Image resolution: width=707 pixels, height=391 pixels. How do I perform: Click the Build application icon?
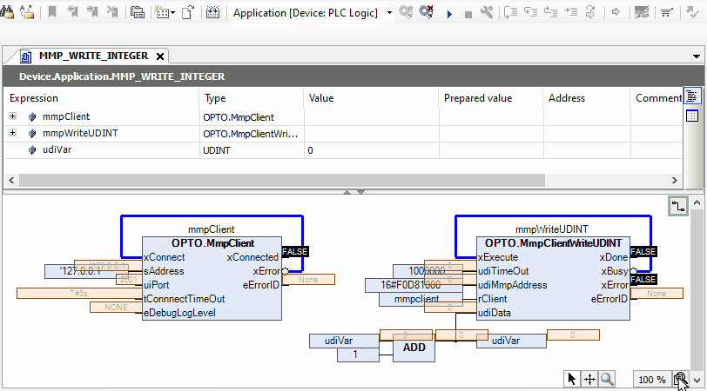click(x=212, y=12)
